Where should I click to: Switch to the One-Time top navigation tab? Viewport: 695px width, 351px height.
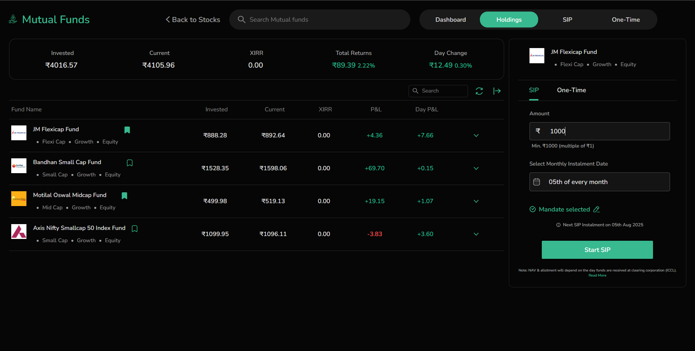point(626,20)
